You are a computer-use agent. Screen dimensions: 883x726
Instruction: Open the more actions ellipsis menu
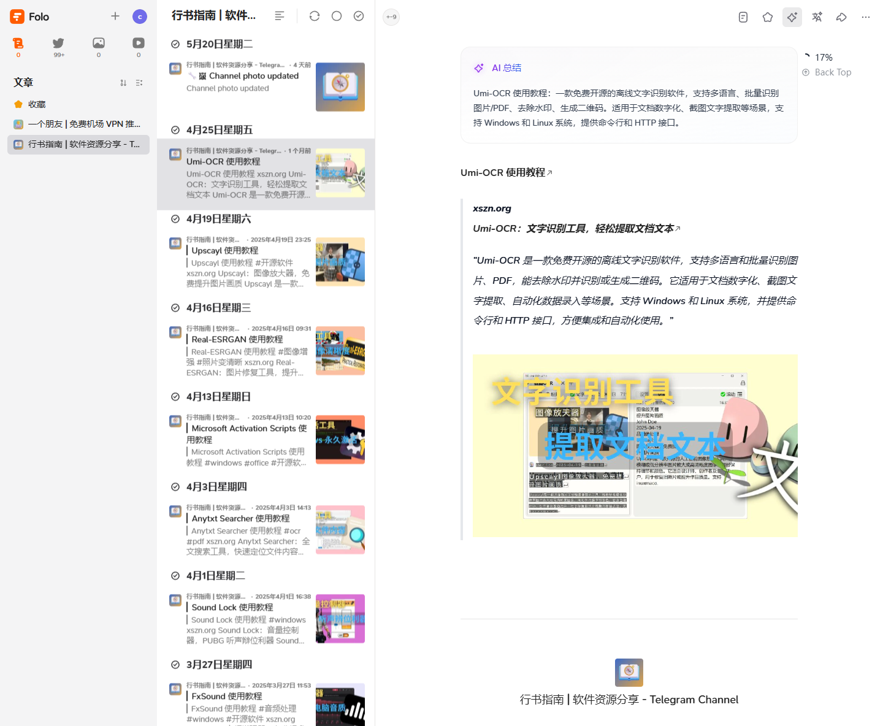tap(866, 17)
